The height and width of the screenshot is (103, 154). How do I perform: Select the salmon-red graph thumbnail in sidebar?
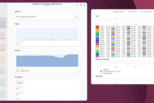pyautogui.click(x=3, y=47)
